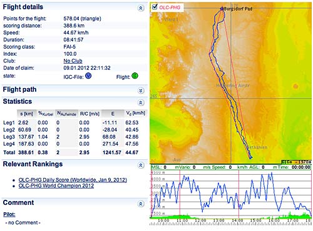Collapse the Comment section
Image resolution: width=313 pixels, height=231 pixels.
141,204
